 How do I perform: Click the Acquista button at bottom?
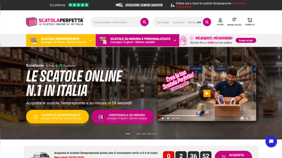click(233, 155)
